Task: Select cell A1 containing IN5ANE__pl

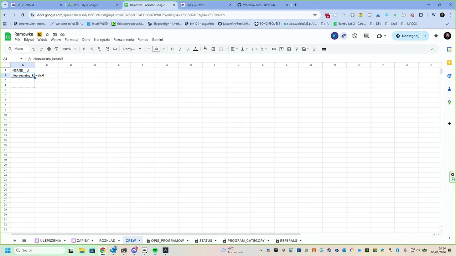Action: click(23, 70)
